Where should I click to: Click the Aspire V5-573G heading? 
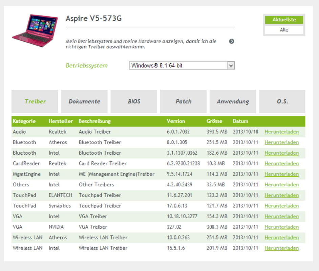93,18
